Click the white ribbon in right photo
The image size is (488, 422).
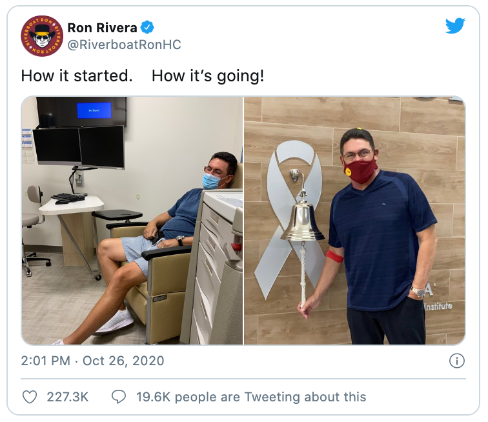tap(291, 218)
